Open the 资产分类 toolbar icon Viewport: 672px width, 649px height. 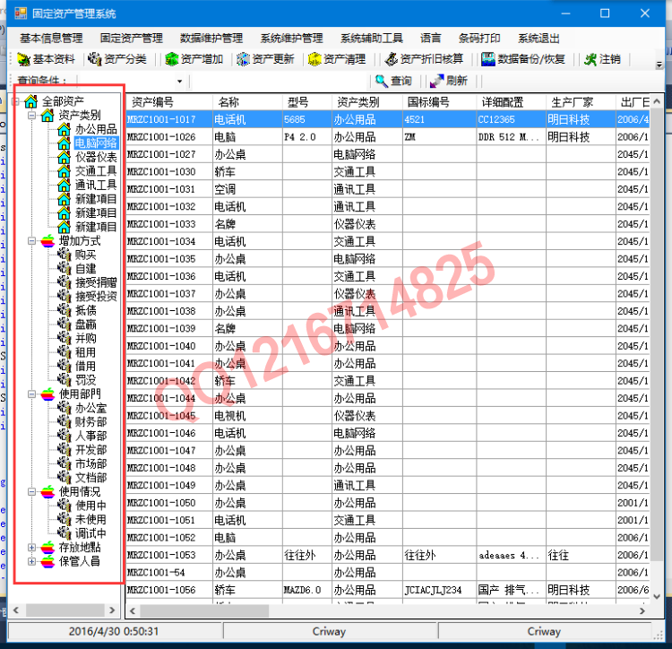coord(94,59)
